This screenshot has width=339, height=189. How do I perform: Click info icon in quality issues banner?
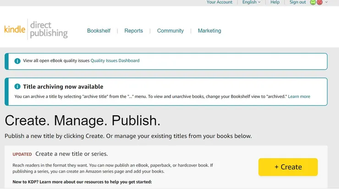pos(17,61)
